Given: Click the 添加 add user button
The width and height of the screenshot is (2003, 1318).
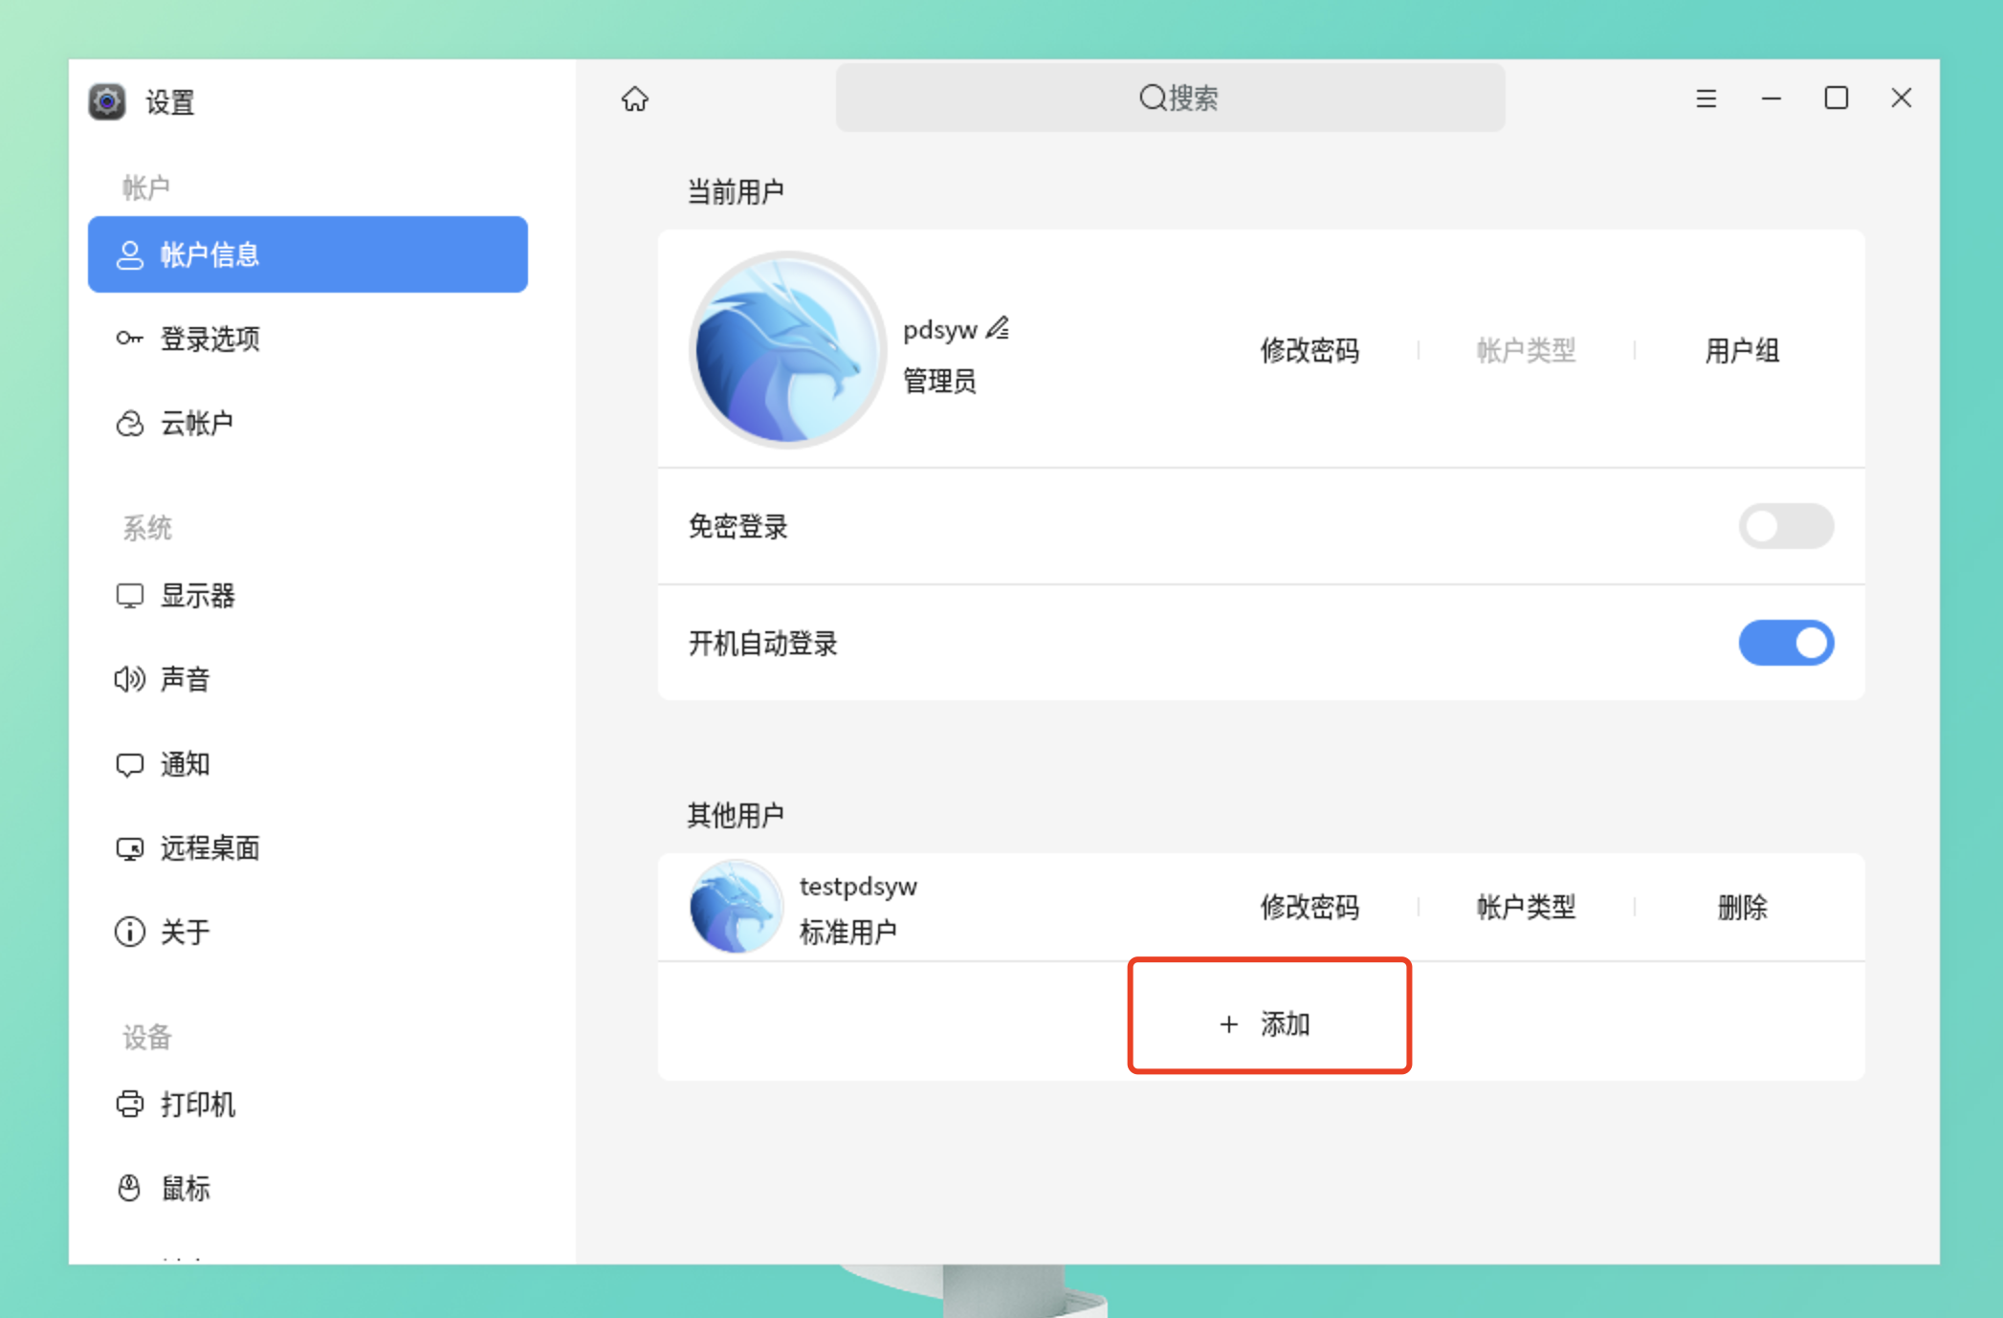Looking at the screenshot, I should point(1267,1023).
